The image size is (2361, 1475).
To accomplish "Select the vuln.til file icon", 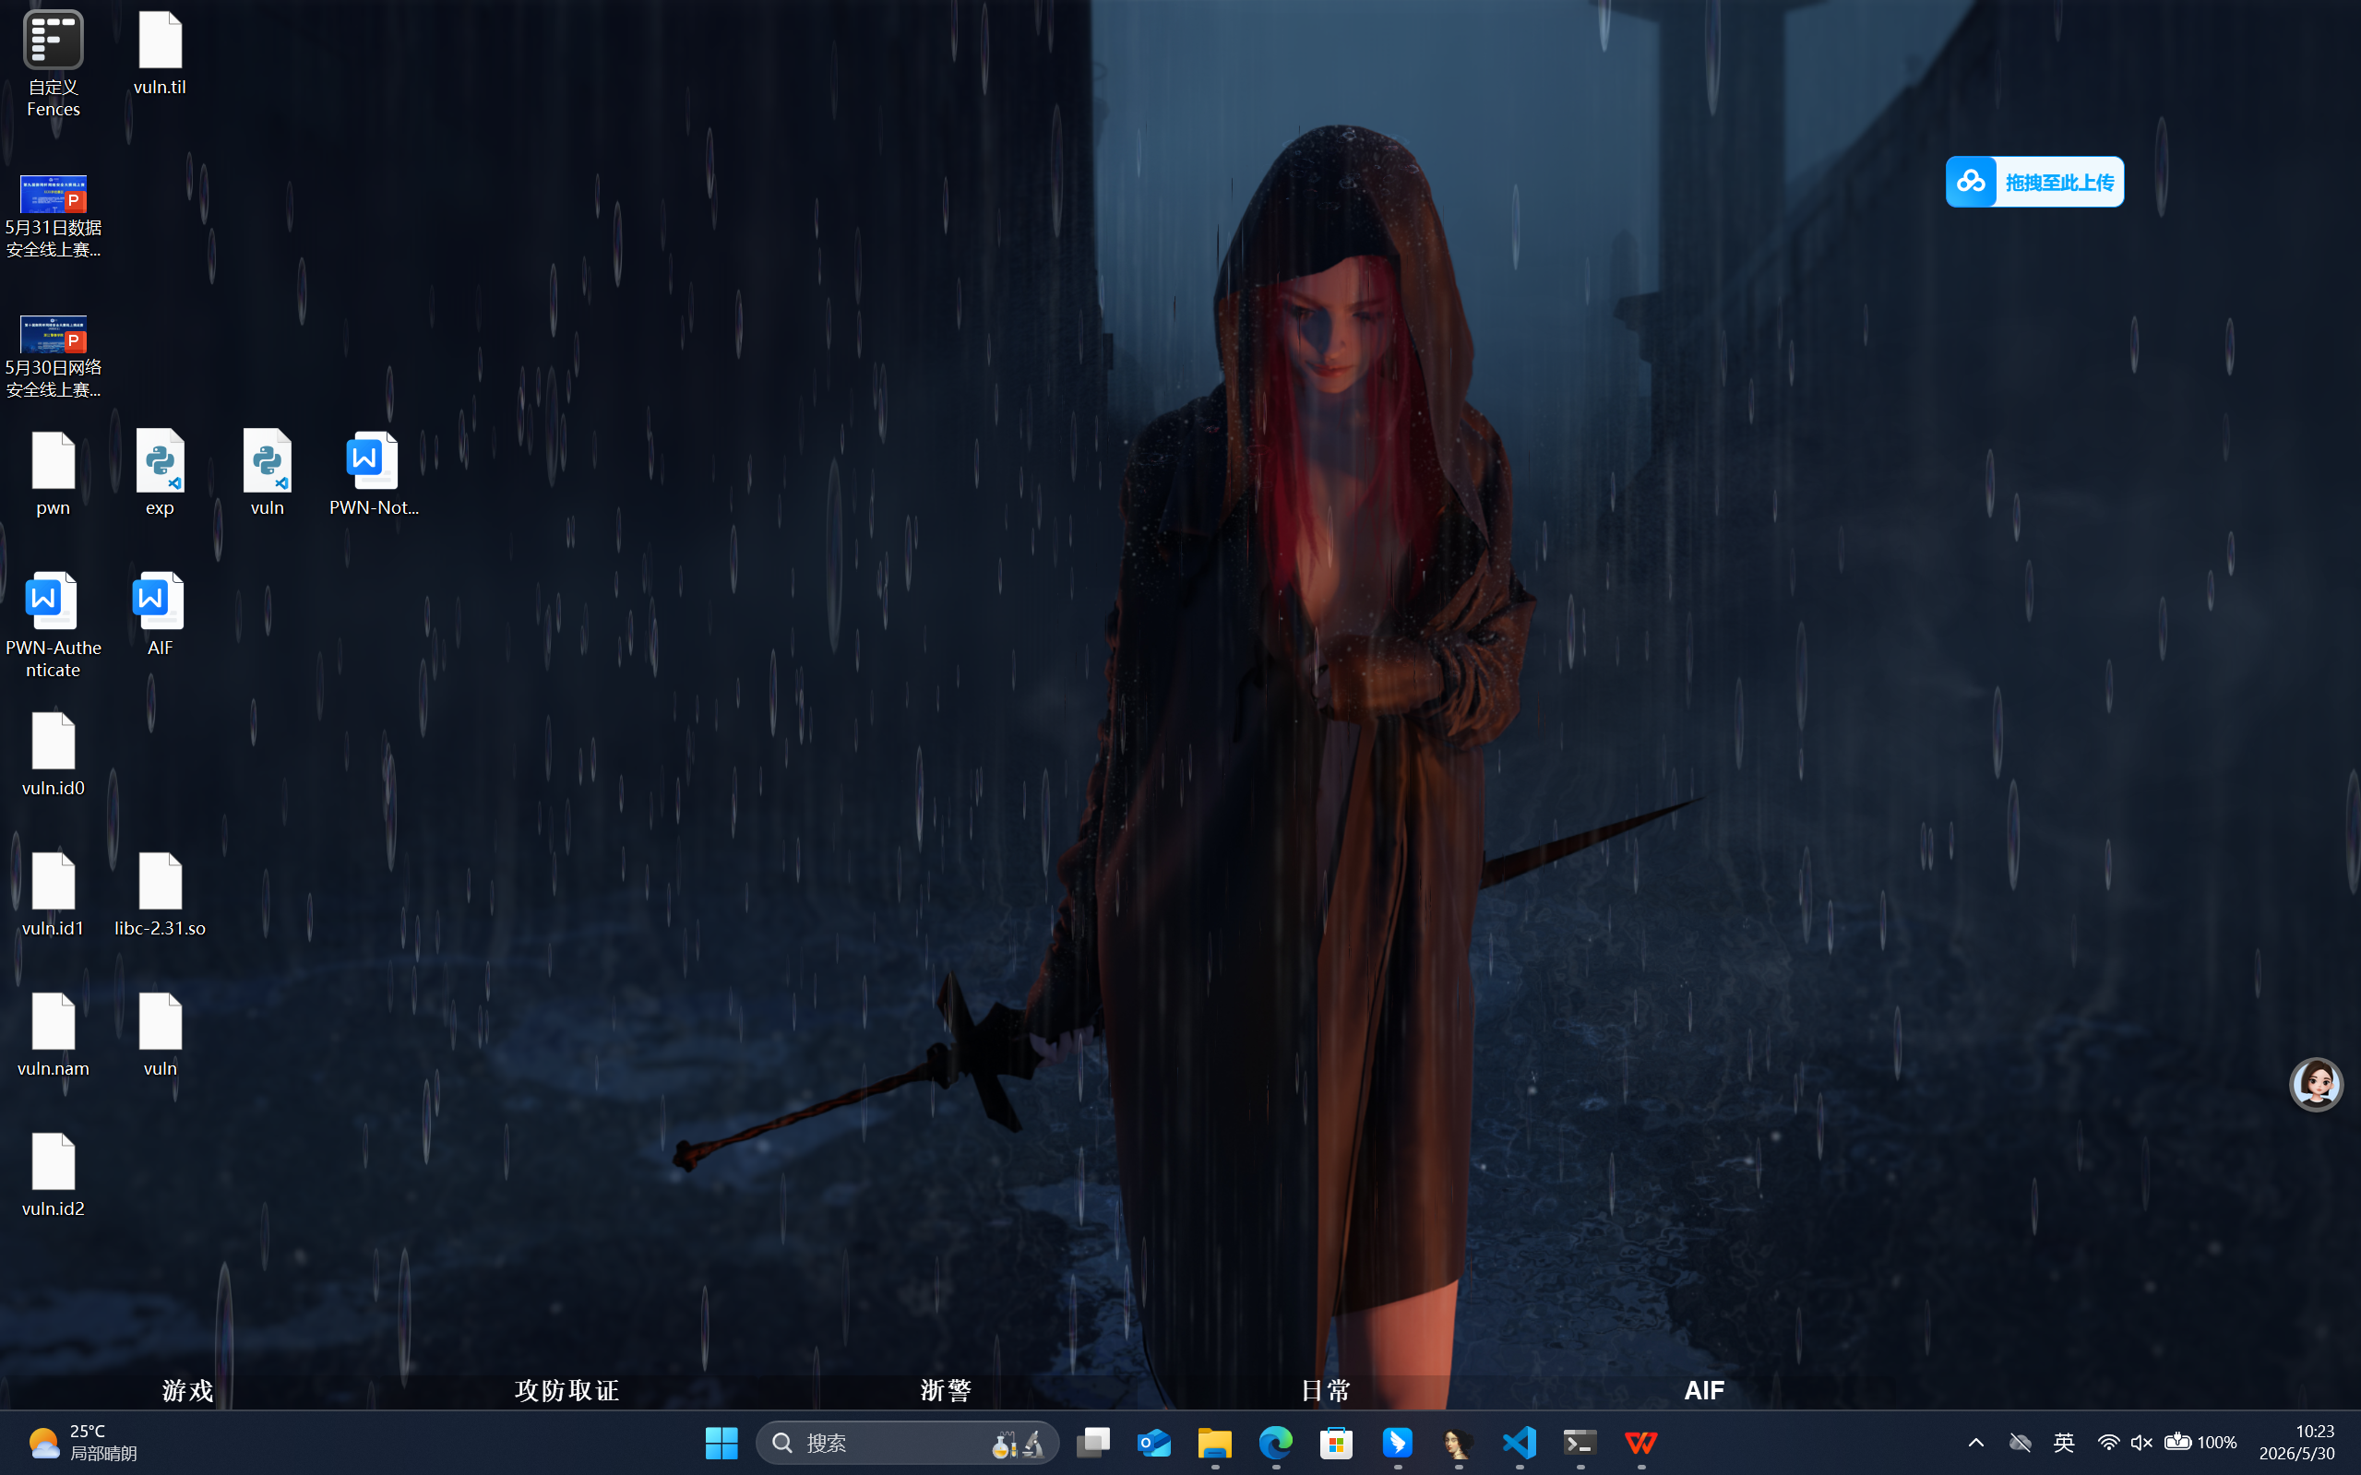I will [x=160, y=54].
